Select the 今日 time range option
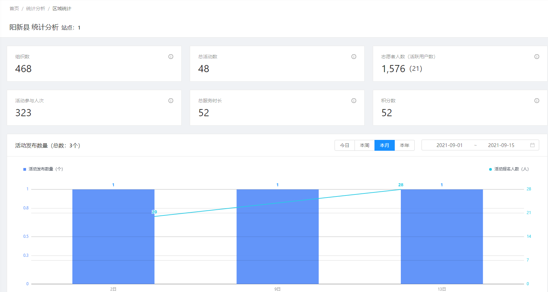This screenshot has height=292, width=548. click(344, 145)
